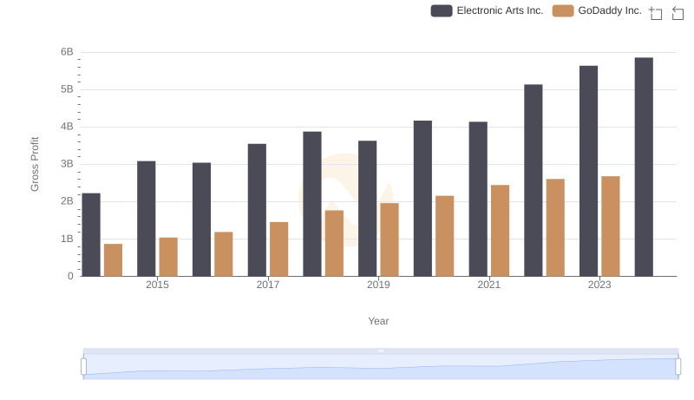Select the Electronic Arts bar for 2022
This screenshot has width=694, height=400.
534,180
